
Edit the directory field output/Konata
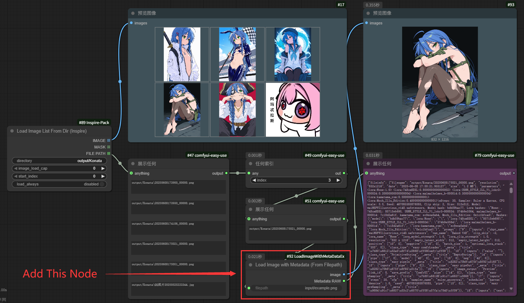[x=59, y=161]
